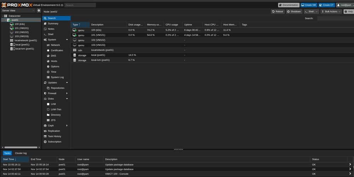Click the gear settings icon beside Server View
This screenshot has height=177, width=354.
coord(39,11)
